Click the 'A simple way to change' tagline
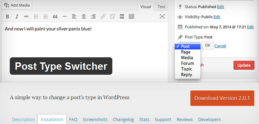The width and height of the screenshot is (259, 124). [70, 98]
